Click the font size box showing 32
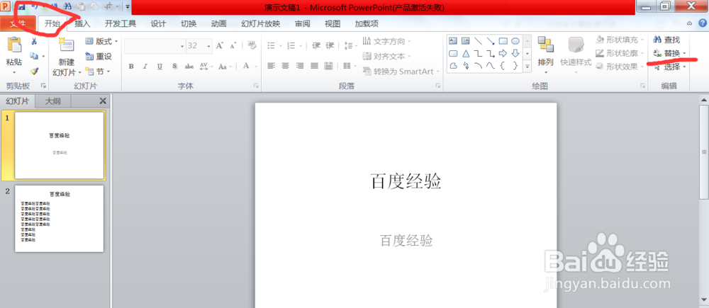The width and height of the screenshot is (709, 308). [199, 45]
